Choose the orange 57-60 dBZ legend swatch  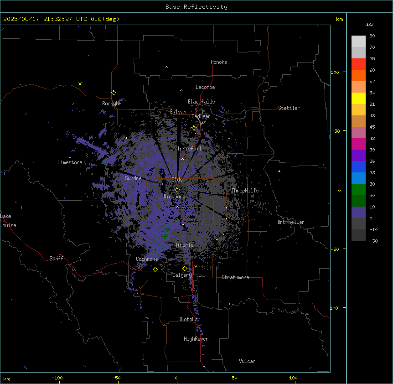(358, 75)
